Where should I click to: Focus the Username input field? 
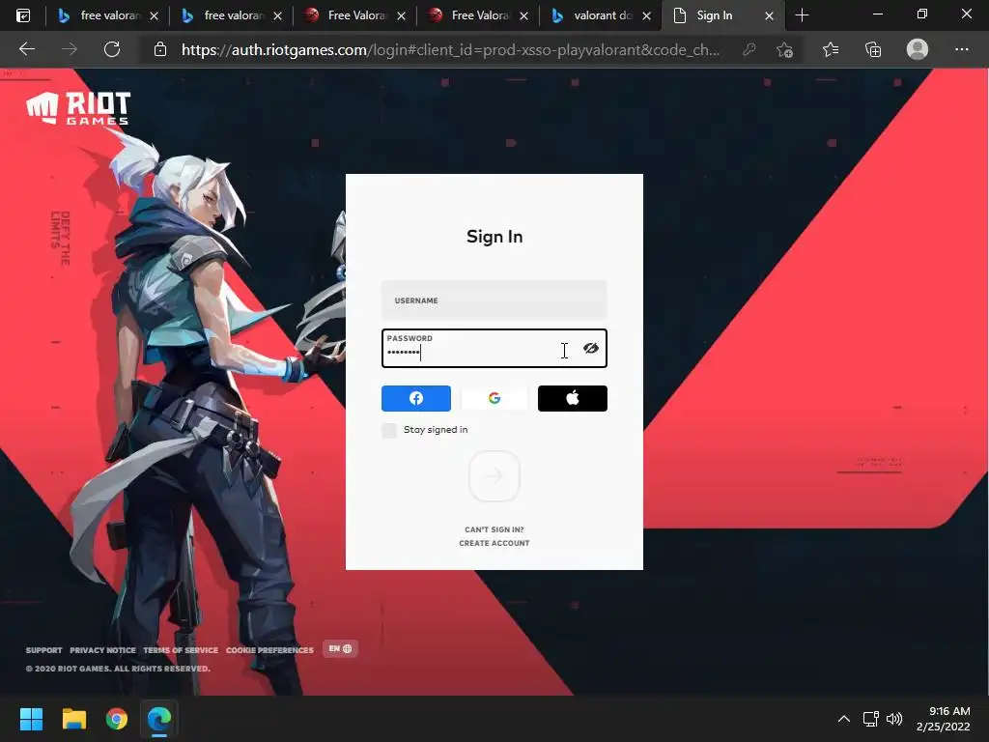click(494, 300)
